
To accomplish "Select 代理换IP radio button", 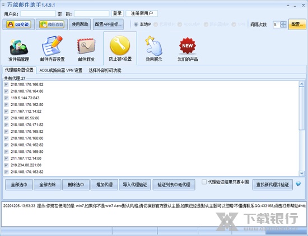I will tap(156, 25).
